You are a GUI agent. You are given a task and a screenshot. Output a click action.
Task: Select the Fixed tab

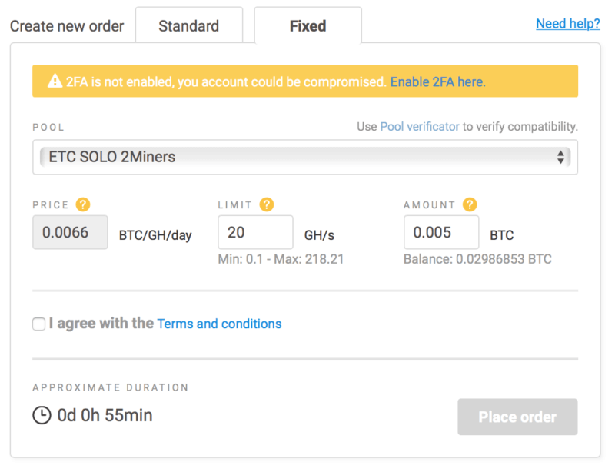pyautogui.click(x=307, y=25)
